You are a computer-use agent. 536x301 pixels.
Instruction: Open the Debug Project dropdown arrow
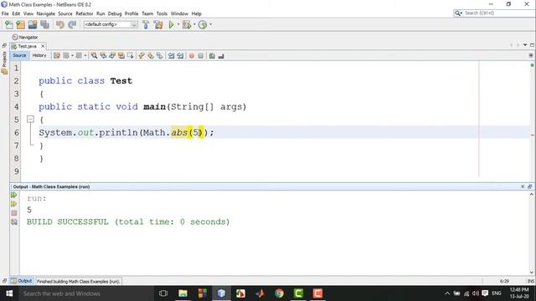point(194,24)
